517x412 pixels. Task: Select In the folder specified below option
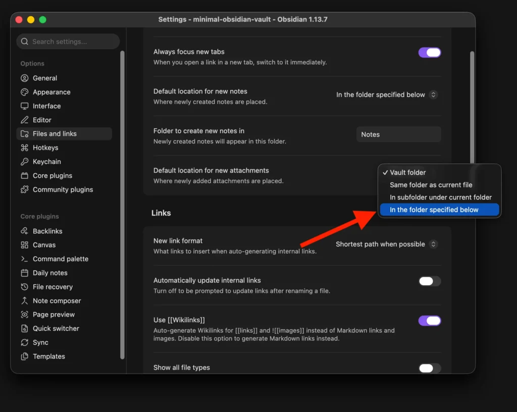440,210
